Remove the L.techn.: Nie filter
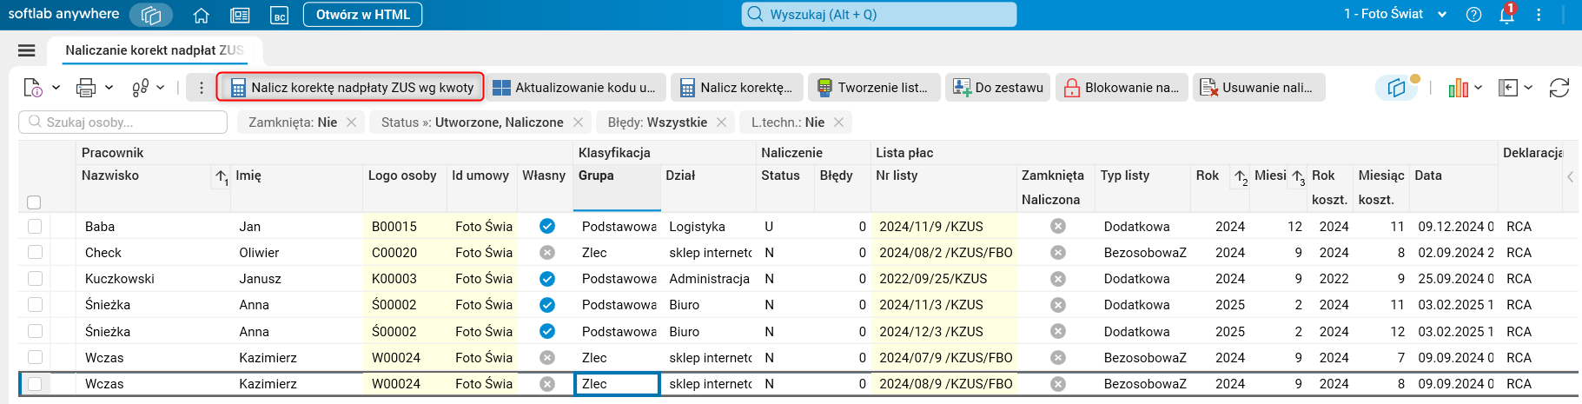This screenshot has width=1582, height=404. 838,123
